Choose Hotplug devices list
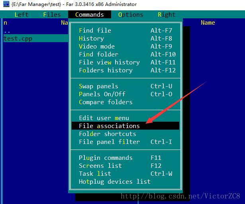The image size is (245, 204). (125, 182)
